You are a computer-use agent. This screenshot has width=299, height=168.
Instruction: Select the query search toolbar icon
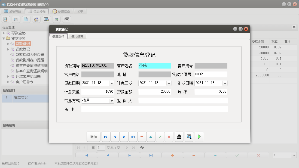point(5,19)
